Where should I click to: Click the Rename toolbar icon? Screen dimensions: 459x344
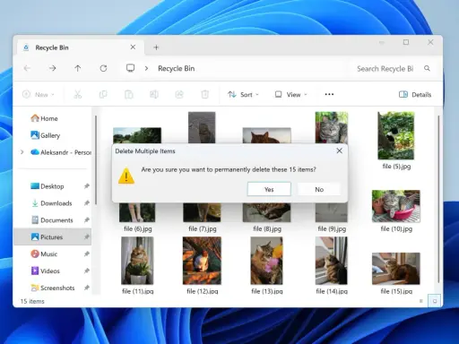click(x=154, y=95)
